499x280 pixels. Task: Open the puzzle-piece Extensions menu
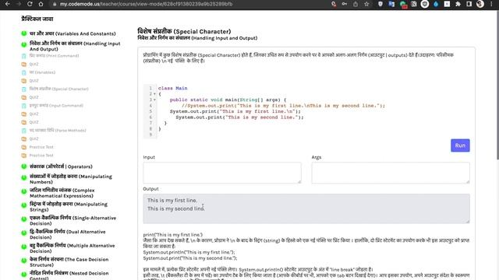point(458,4)
